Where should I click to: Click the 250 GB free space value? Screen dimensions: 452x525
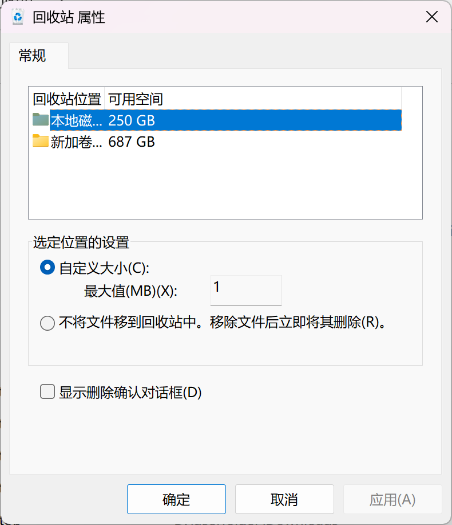(132, 120)
